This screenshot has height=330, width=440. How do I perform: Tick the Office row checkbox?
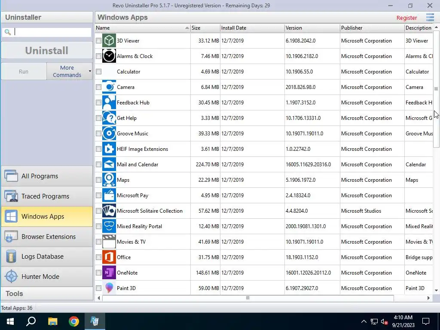(98, 257)
